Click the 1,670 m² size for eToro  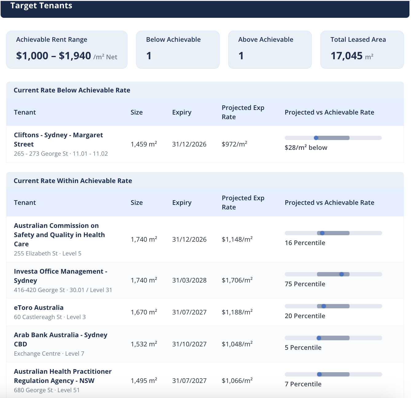pos(144,312)
